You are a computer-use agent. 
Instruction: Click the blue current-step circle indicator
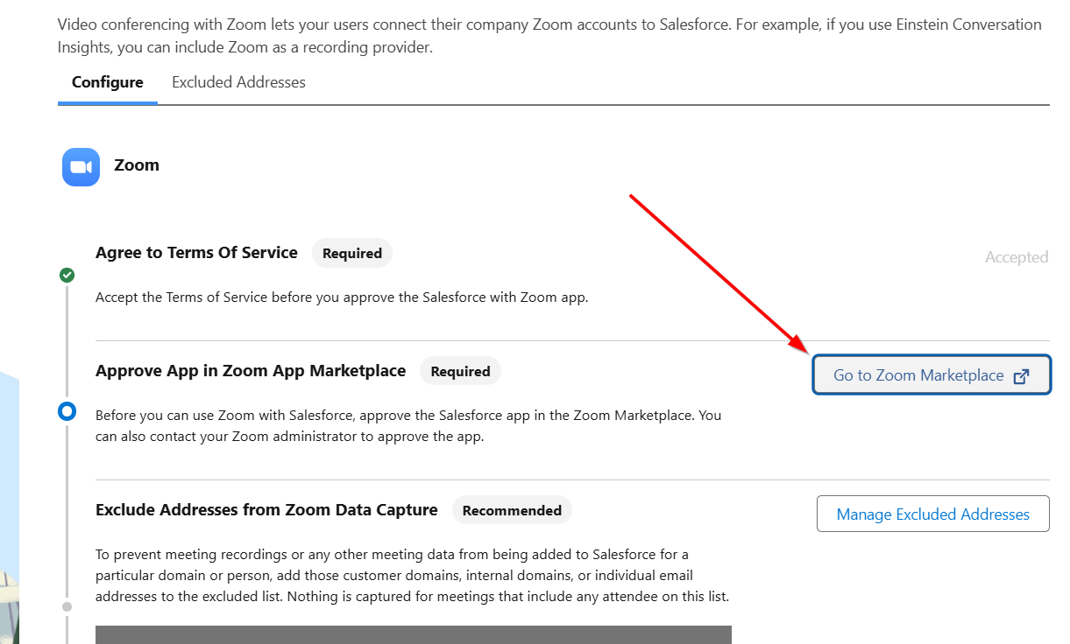pos(67,411)
